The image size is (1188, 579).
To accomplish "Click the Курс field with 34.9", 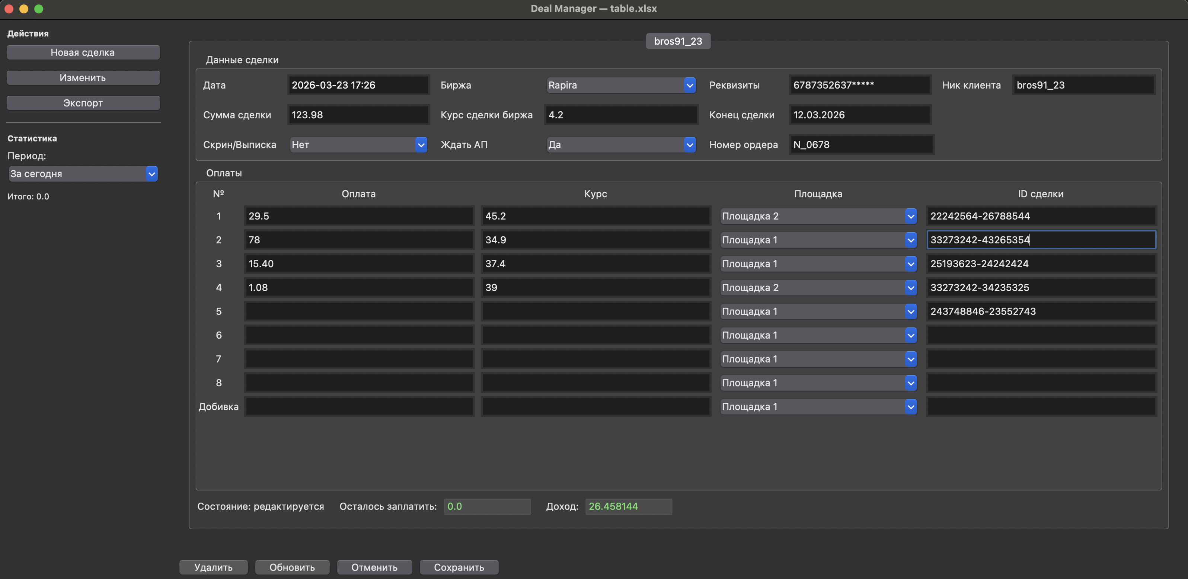I will 596,240.
